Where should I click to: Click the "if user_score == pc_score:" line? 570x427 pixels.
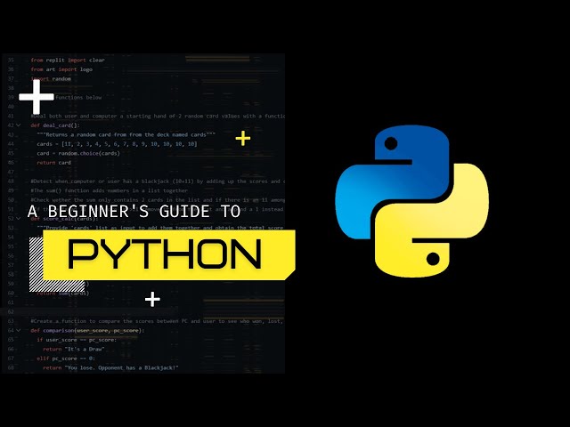pyautogui.click(x=77, y=340)
